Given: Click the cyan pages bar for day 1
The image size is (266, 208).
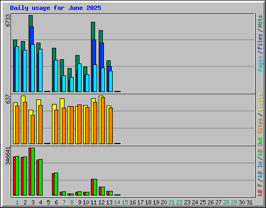Looking at the screenshot, I should [x=17, y=69].
